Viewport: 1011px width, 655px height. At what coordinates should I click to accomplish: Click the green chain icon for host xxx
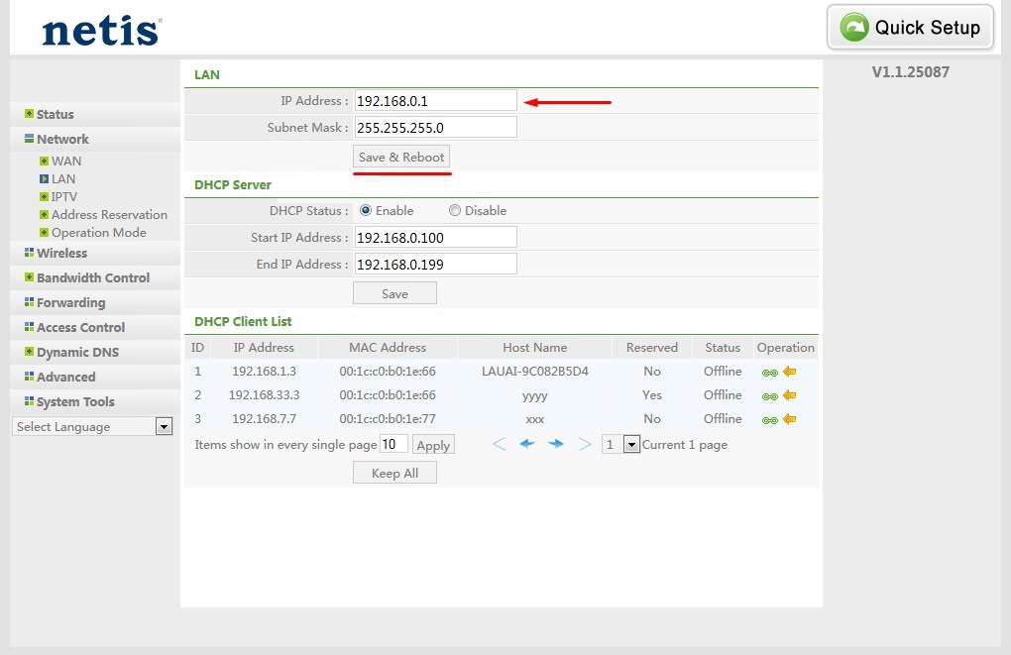[x=769, y=420]
